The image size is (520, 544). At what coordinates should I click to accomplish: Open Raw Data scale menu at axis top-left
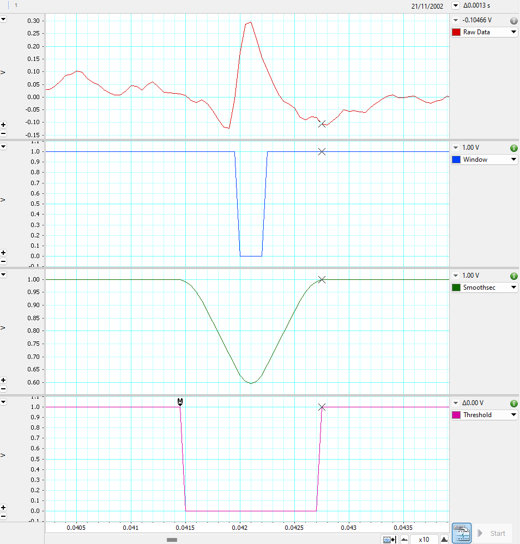pyautogui.click(x=4, y=19)
